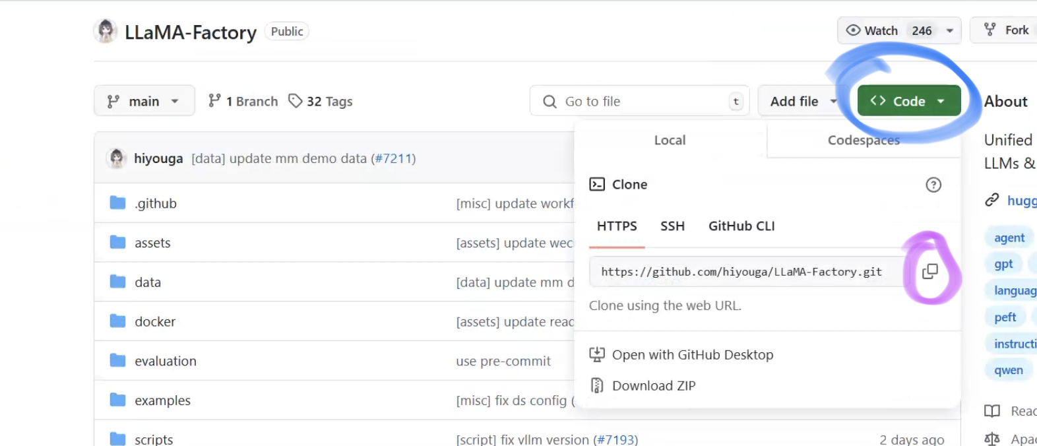Click the Fork icon
1037x446 pixels.
[x=990, y=30]
